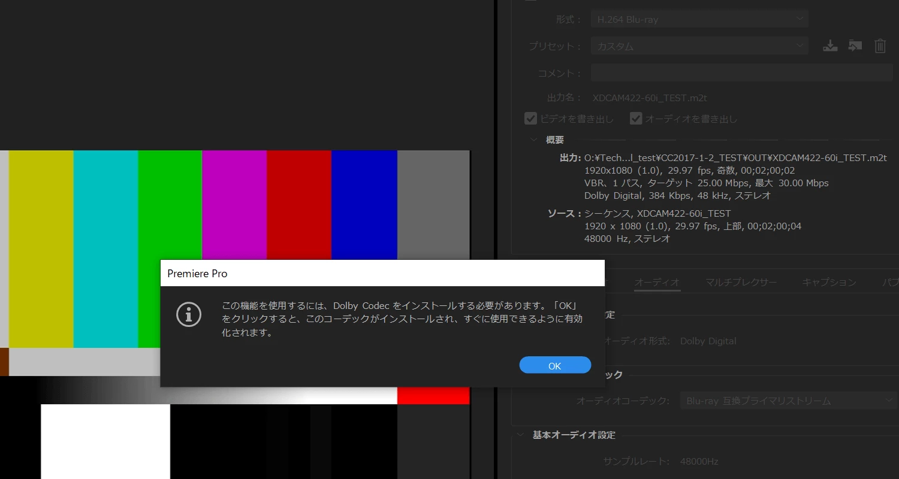Click the info icon in Dolby Codec dialog
Viewport: 899px width, 479px height.
[189, 314]
